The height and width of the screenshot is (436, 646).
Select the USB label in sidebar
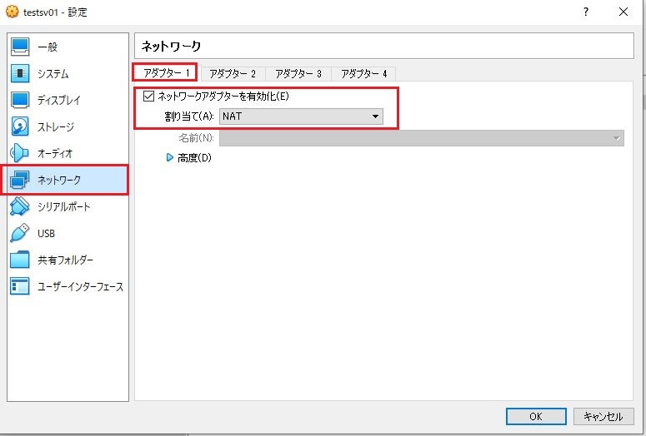(x=46, y=233)
